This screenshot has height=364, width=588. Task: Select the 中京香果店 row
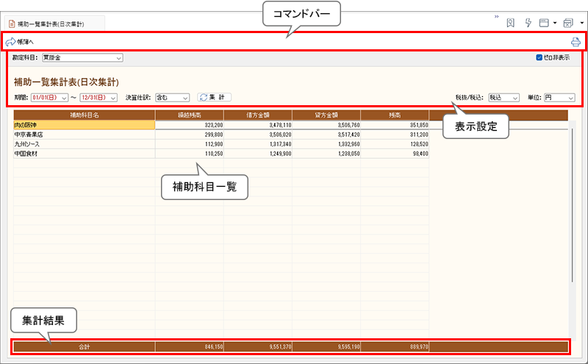[x=84, y=135]
